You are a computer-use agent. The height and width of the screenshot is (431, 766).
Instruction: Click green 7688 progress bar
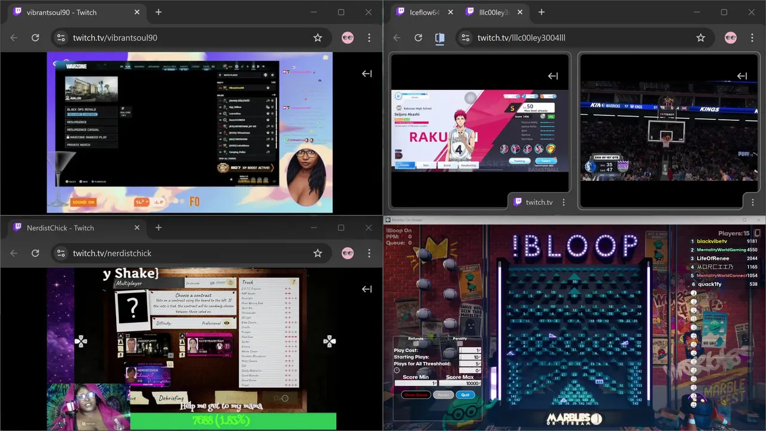[233, 421]
